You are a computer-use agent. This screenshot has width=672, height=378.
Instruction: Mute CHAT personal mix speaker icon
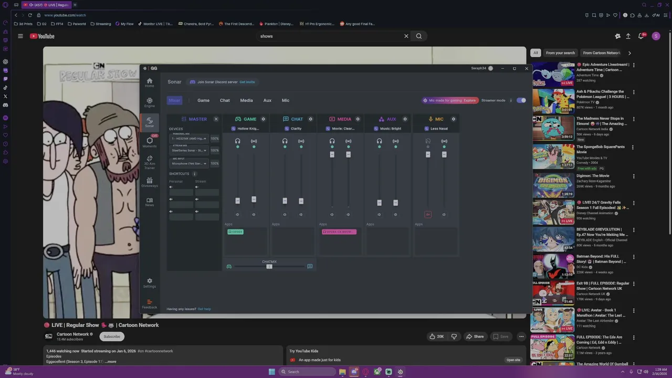(285, 214)
